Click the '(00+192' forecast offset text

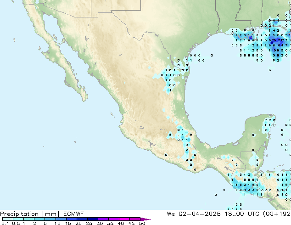[277, 214]
